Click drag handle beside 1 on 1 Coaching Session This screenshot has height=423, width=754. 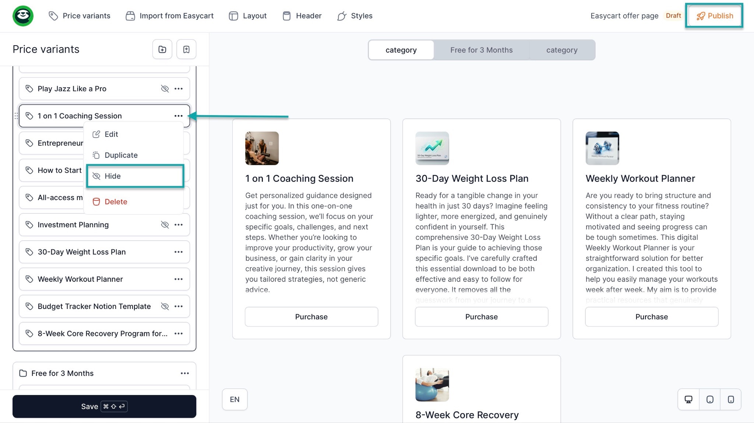16,116
